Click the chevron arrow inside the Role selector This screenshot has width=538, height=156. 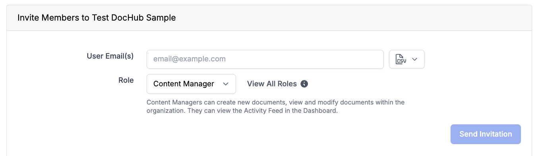point(226,84)
